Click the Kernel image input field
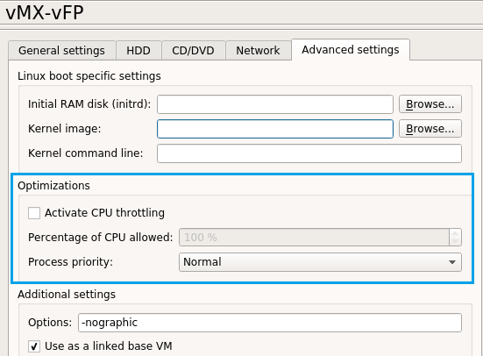The image size is (483, 356). tap(275, 129)
